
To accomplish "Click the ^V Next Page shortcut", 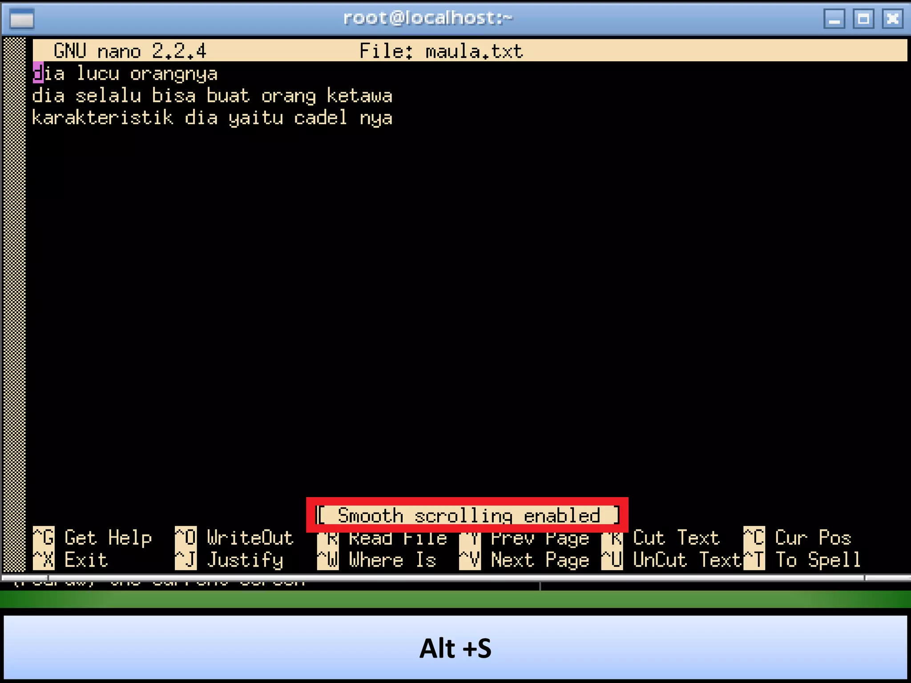I will tap(524, 560).
